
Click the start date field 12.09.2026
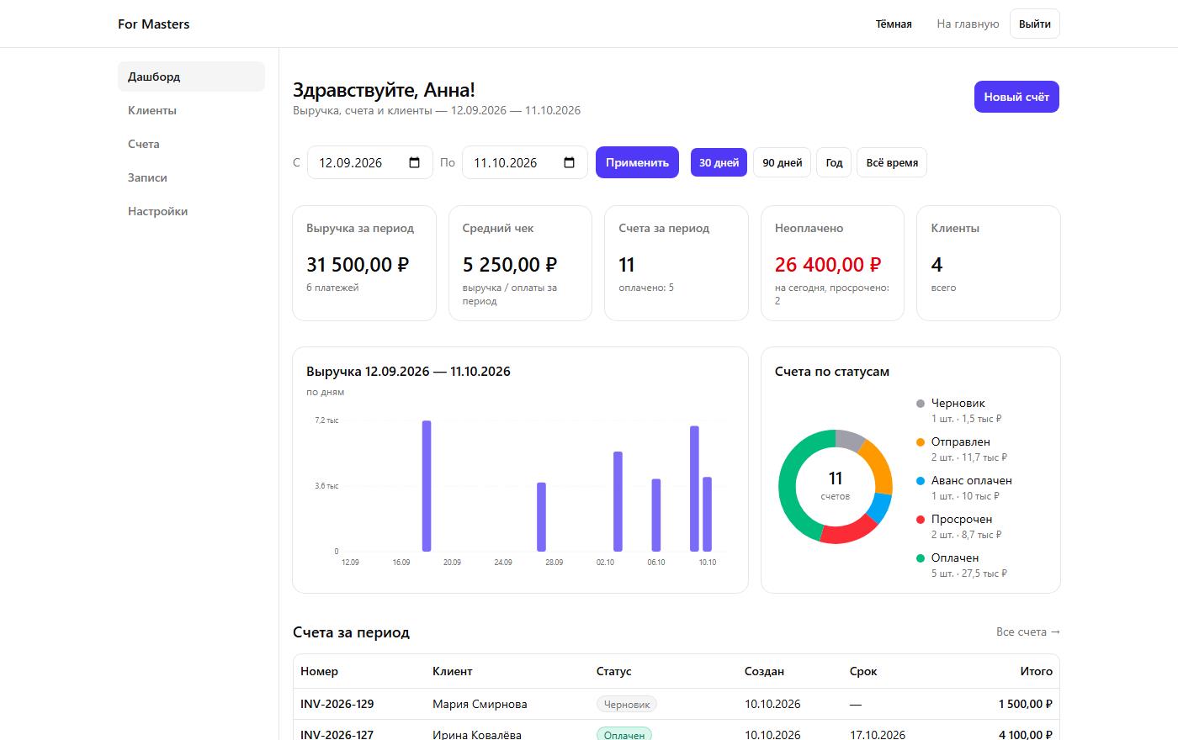click(x=370, y=162)
